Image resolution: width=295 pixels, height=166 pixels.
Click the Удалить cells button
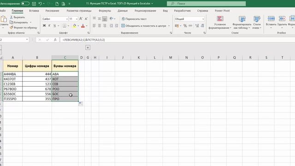[282, 23]
